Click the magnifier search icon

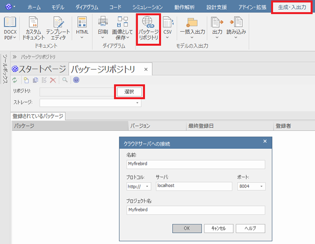click(65, 80)
